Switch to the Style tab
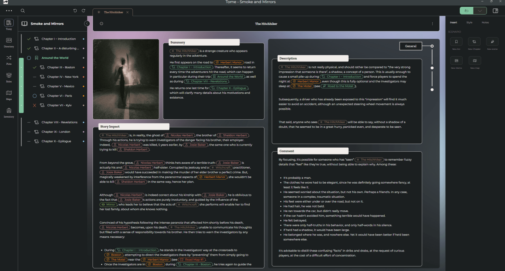505x271 pixels. (x=469, y=23)
